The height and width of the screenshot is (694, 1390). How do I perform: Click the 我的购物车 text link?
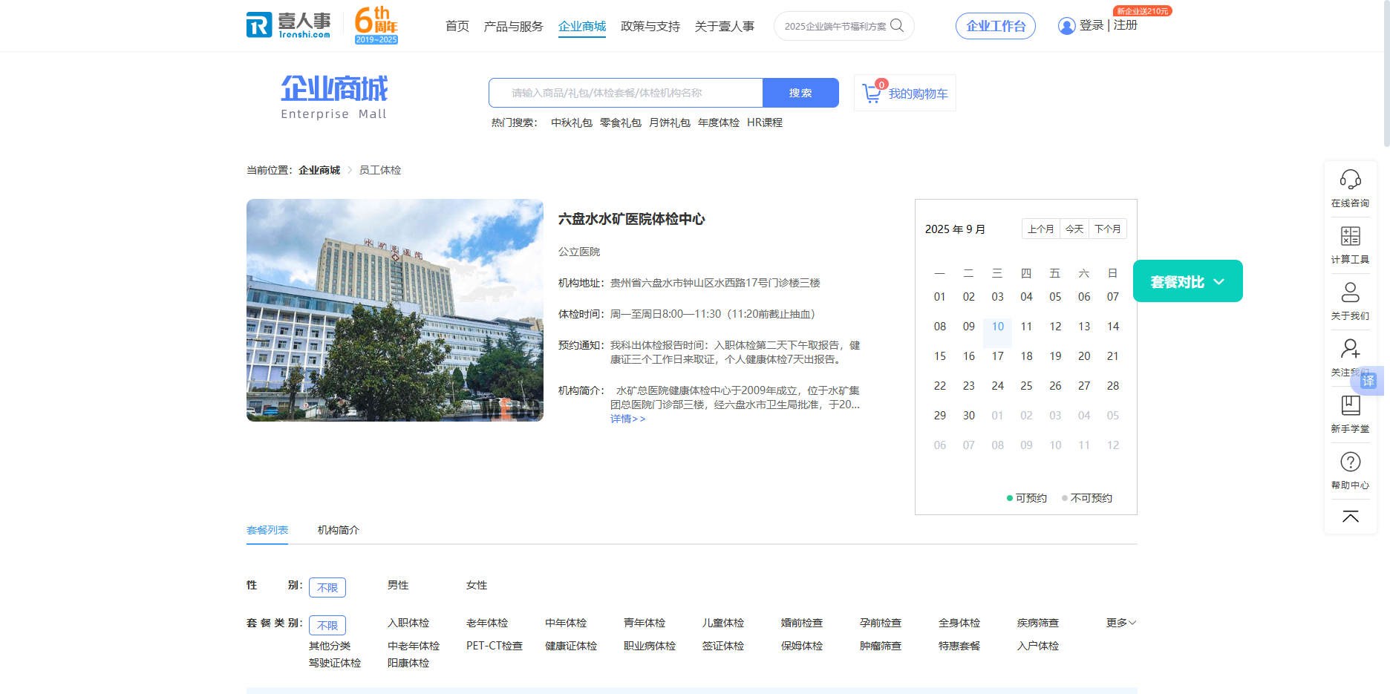918,94
